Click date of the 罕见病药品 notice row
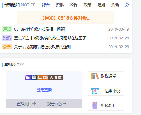Image resolution: width=141 pixels, height=115 pixels. coord(119,47)
